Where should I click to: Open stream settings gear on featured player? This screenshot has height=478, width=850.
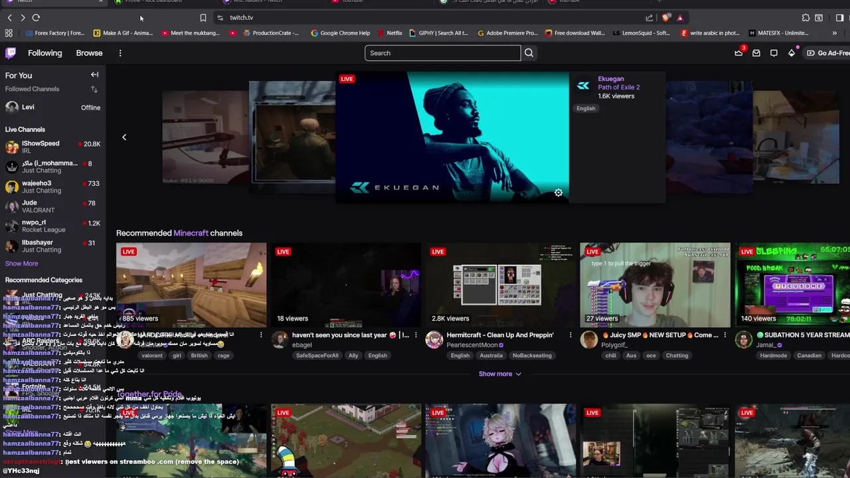point(558,193)
